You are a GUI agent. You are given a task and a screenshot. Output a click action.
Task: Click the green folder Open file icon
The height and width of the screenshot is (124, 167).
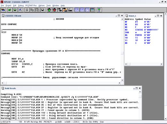[x=10, y=10]
